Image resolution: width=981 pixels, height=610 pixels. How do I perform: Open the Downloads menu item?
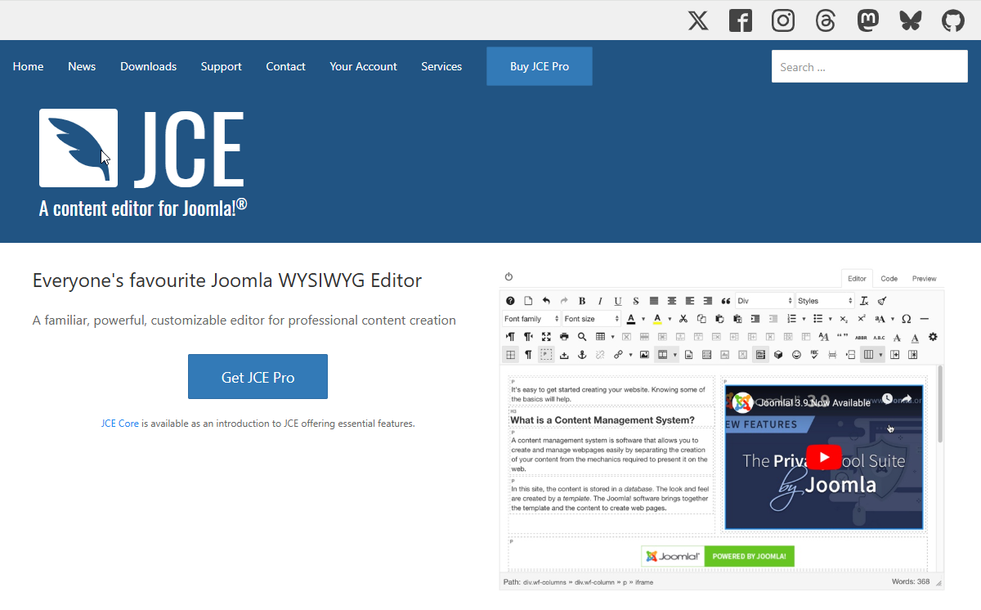[x=148, y=66]
